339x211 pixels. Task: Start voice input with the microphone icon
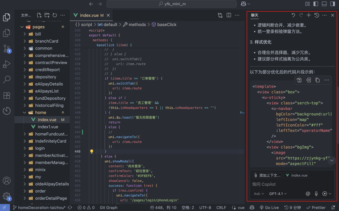(x=316, y=194)
